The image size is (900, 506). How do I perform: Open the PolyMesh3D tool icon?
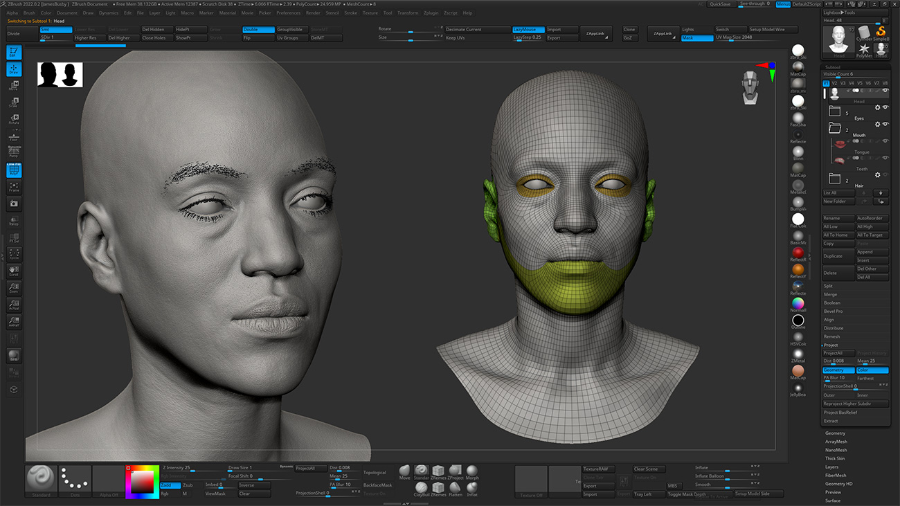pos(865,48)
